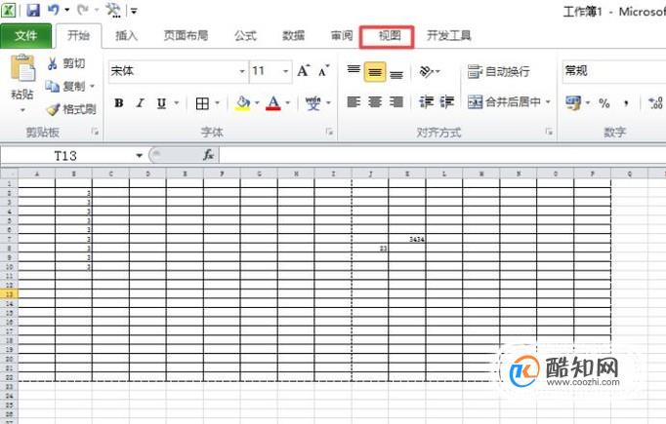Increase font size with large A icon

click(x=304, y=71)
